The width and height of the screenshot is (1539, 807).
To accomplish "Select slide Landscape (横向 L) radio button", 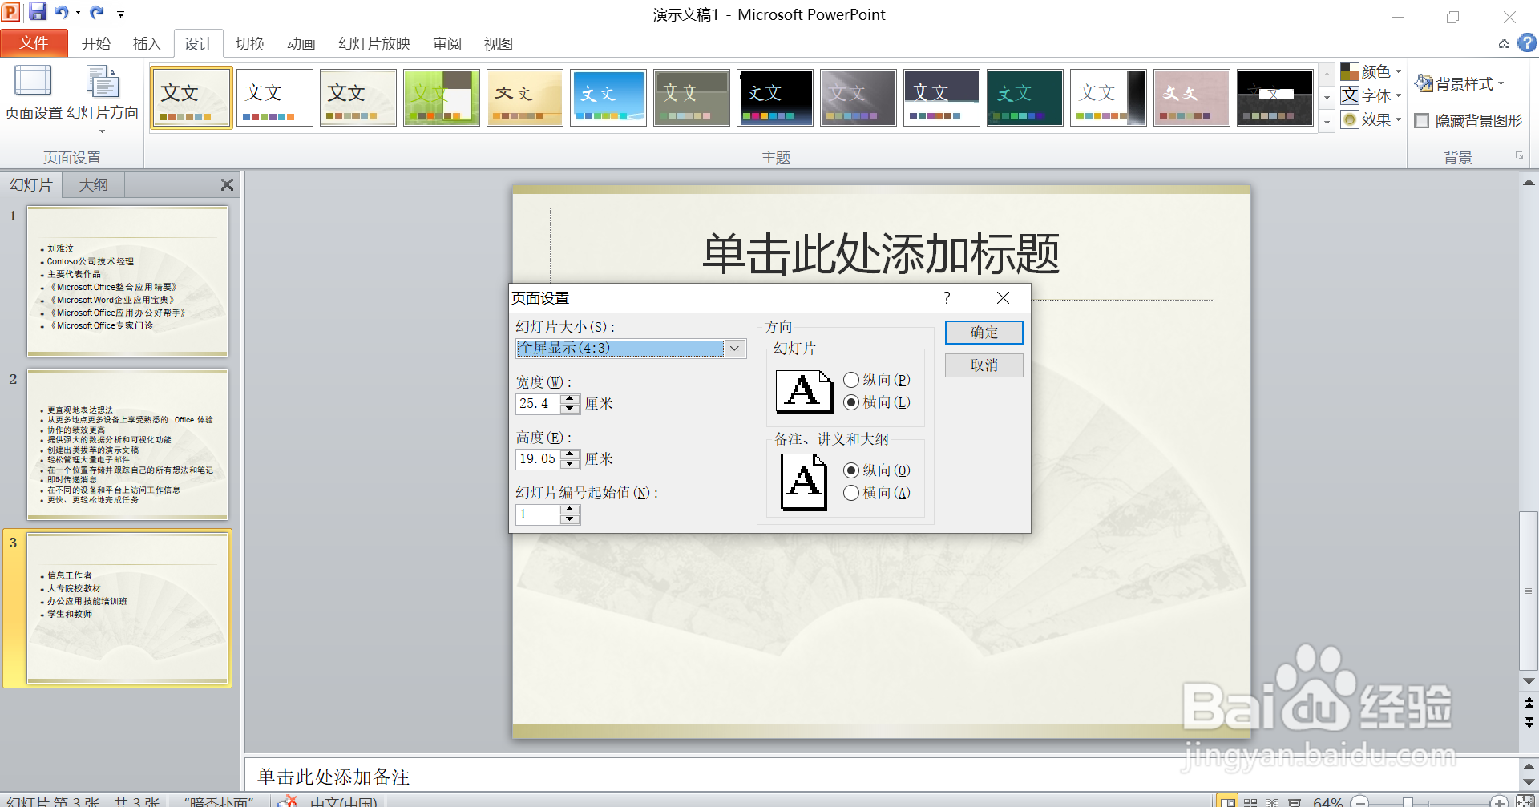I will tap(851, 402).
